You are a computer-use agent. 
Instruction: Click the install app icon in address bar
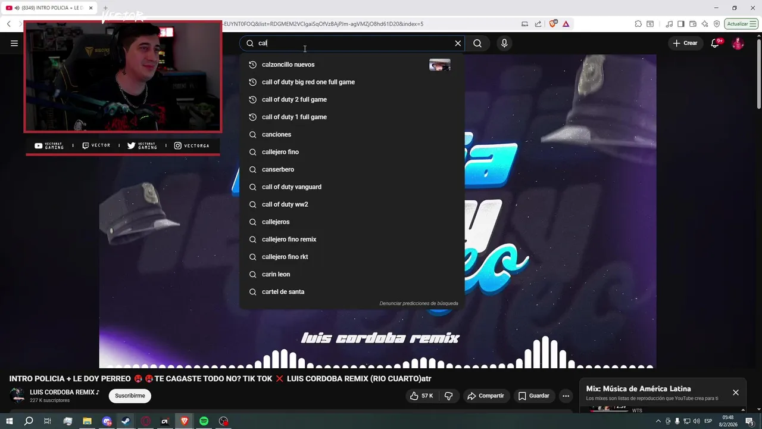coord(524,24)
